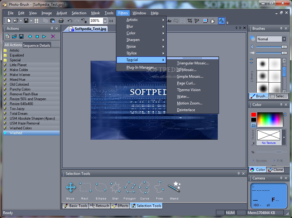The height and width of the screenshot is (218, 292).
Task: Switch to the Effects tools tab
Action: tap(120, 206)
